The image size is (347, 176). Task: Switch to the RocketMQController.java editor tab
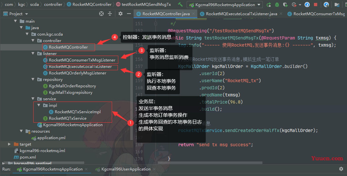166,14
